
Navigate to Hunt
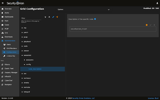(x=6, y=21)
